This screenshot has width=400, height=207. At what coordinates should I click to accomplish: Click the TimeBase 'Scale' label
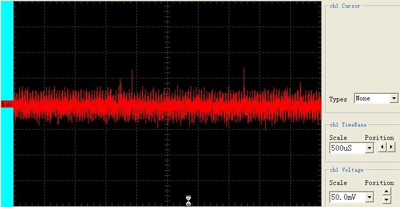(338, 138)
